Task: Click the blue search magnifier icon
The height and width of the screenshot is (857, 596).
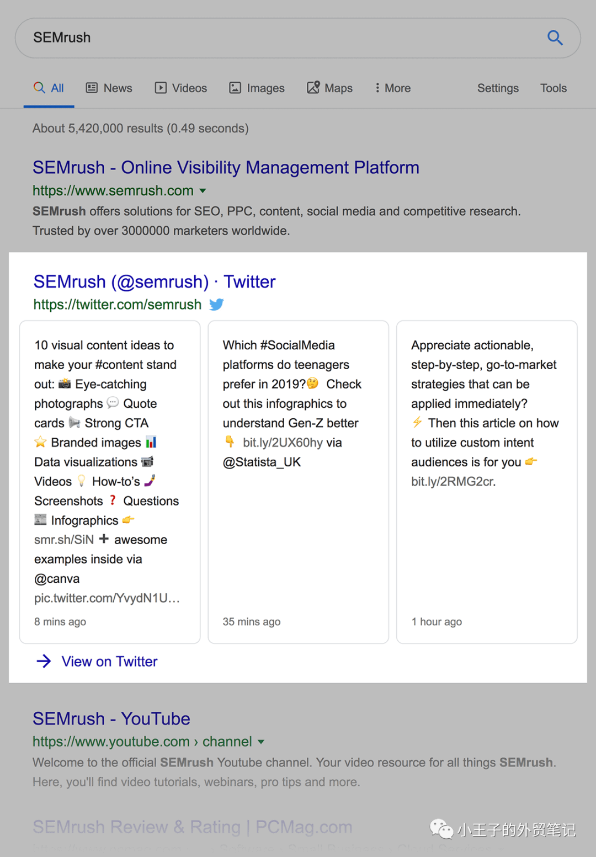Action: [x=555, y=38]
